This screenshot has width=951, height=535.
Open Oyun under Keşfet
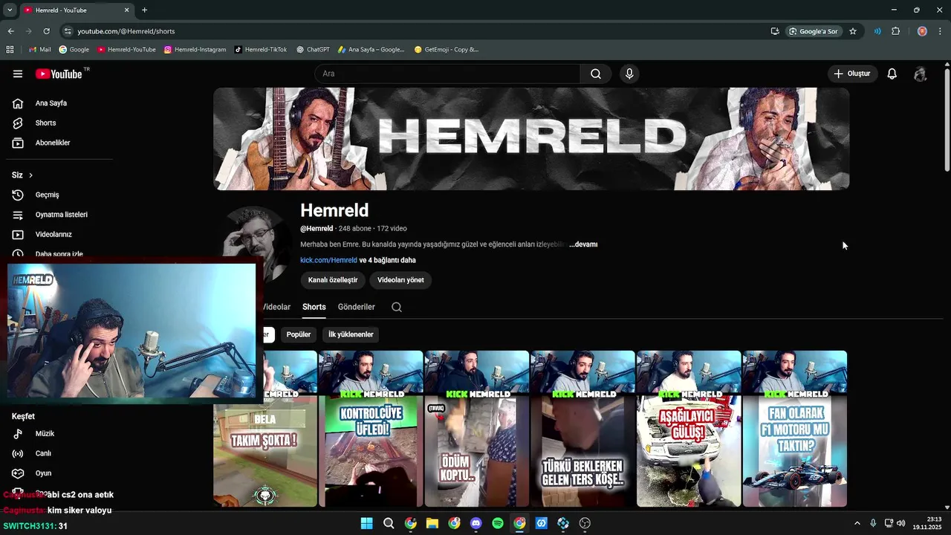tap(43, 473)
